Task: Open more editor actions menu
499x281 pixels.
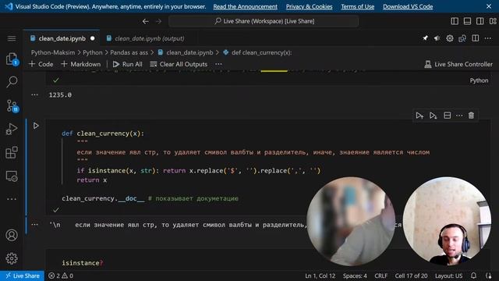Action: click(488, 38)
